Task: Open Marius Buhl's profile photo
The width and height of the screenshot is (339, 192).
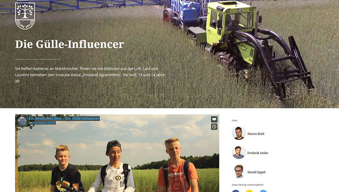Action: point(239,133)
